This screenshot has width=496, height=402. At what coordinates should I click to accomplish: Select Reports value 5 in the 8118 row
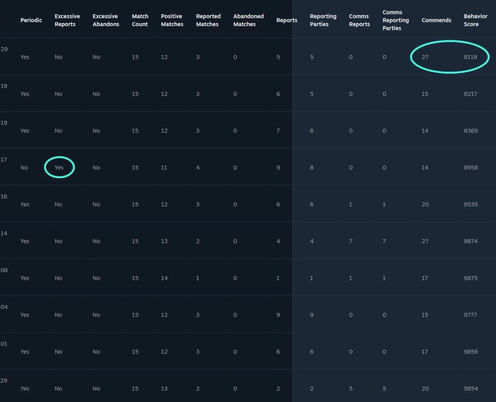[x=278, y=57]
